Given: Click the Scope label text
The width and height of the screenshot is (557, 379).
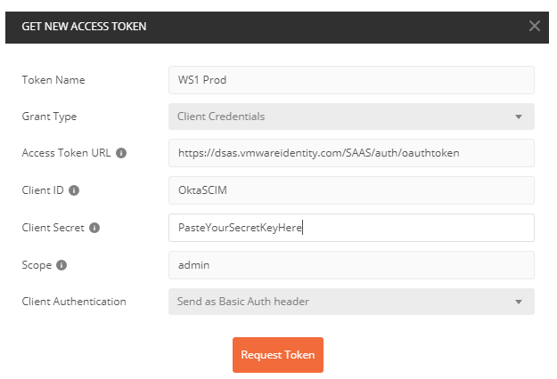Looking at the screenshot, I should [37, 265].
